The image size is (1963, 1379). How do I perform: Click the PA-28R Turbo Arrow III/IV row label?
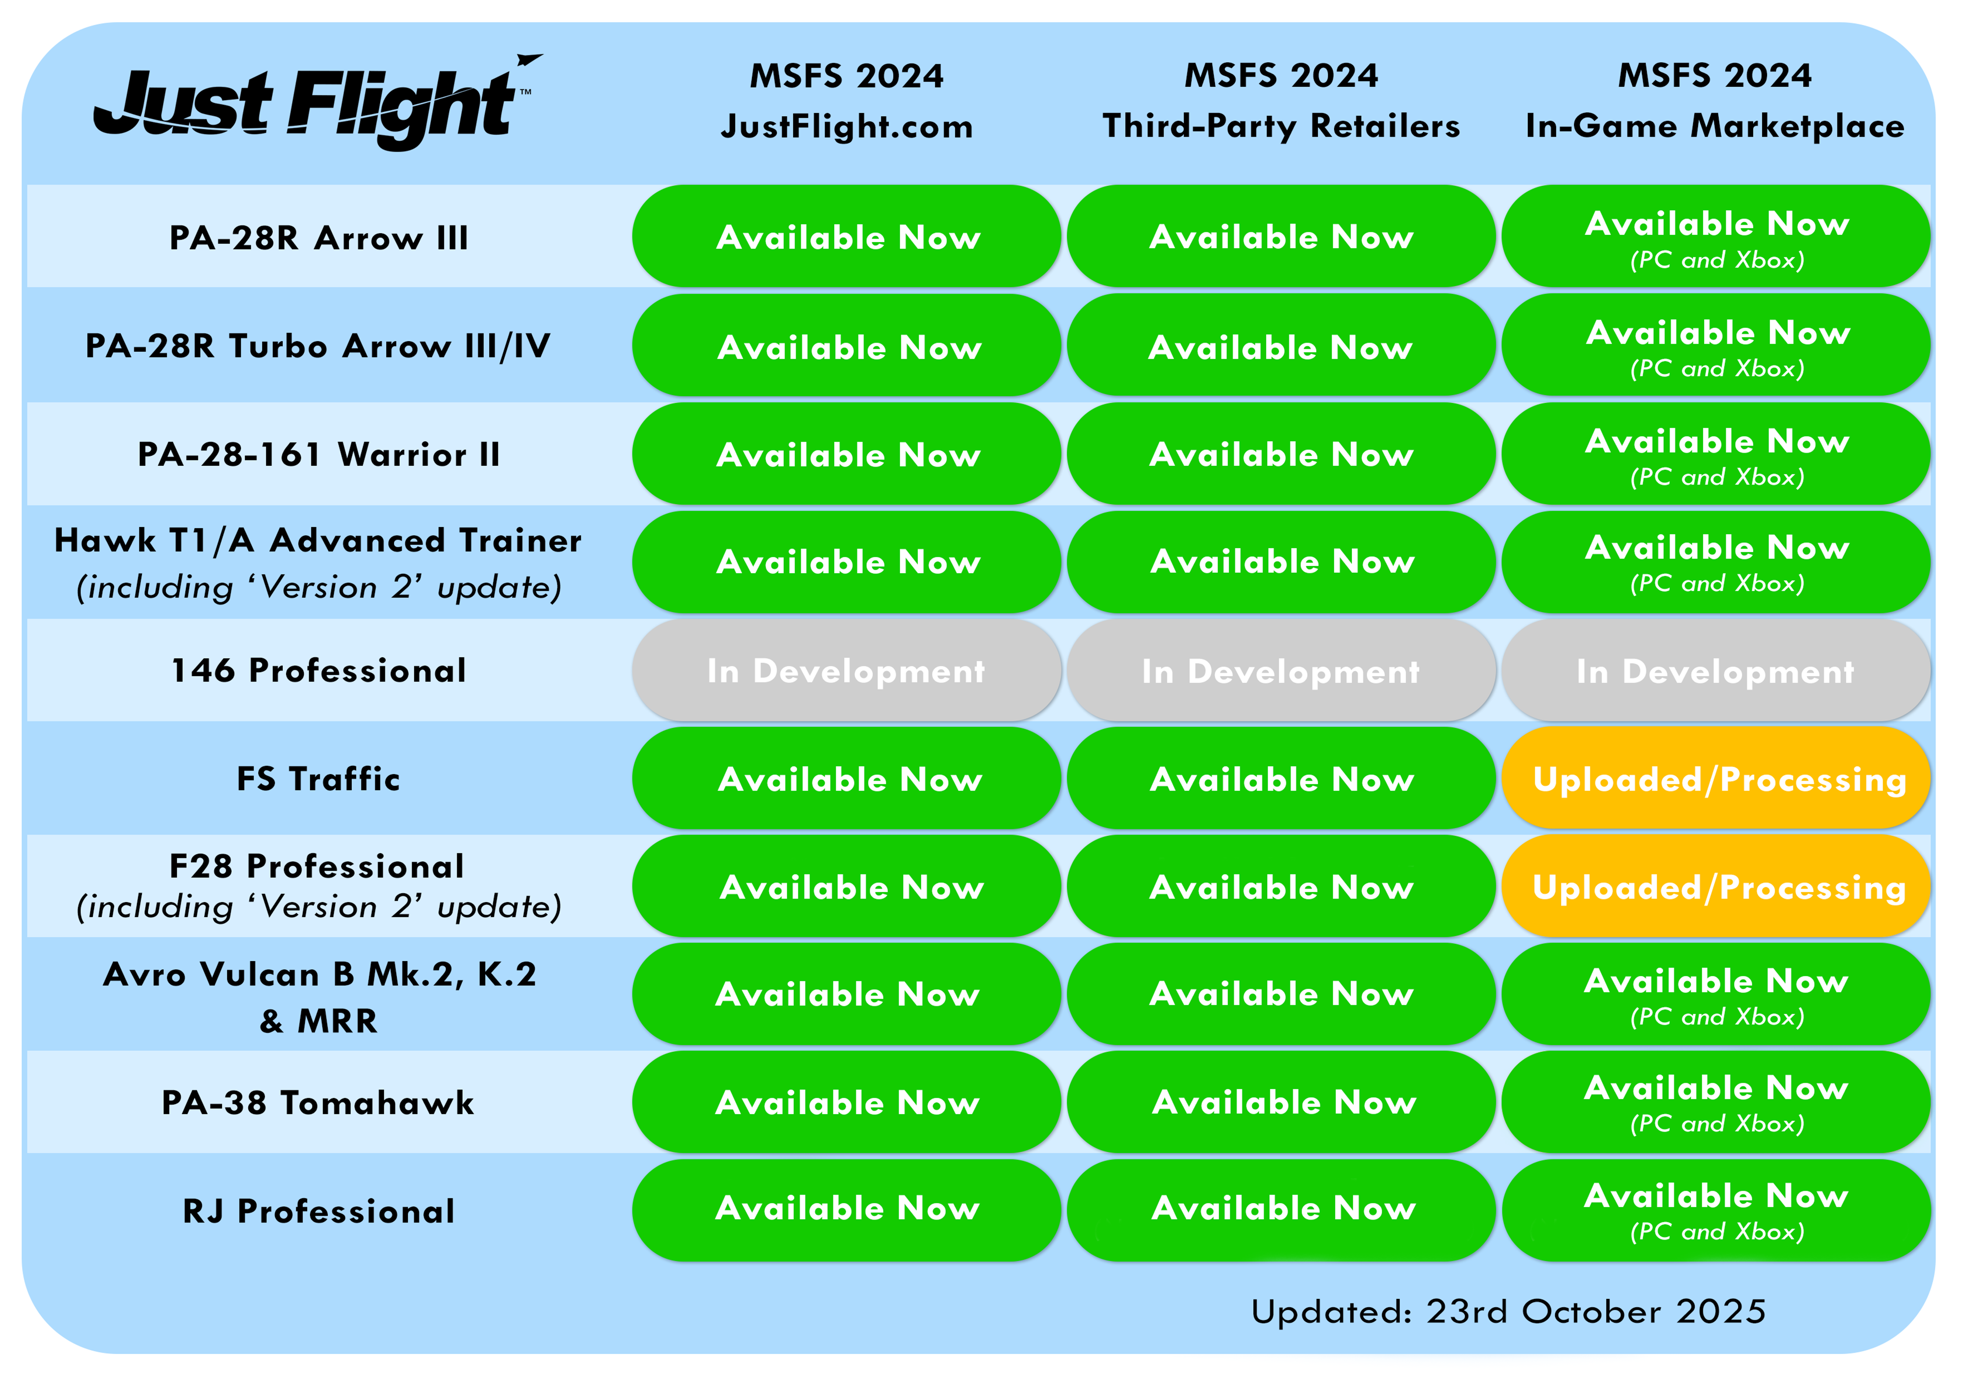(x=318, y=346)
